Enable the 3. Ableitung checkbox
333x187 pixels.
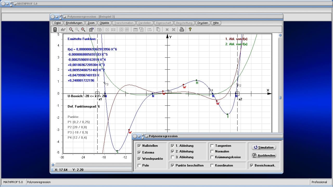(172, 157)
